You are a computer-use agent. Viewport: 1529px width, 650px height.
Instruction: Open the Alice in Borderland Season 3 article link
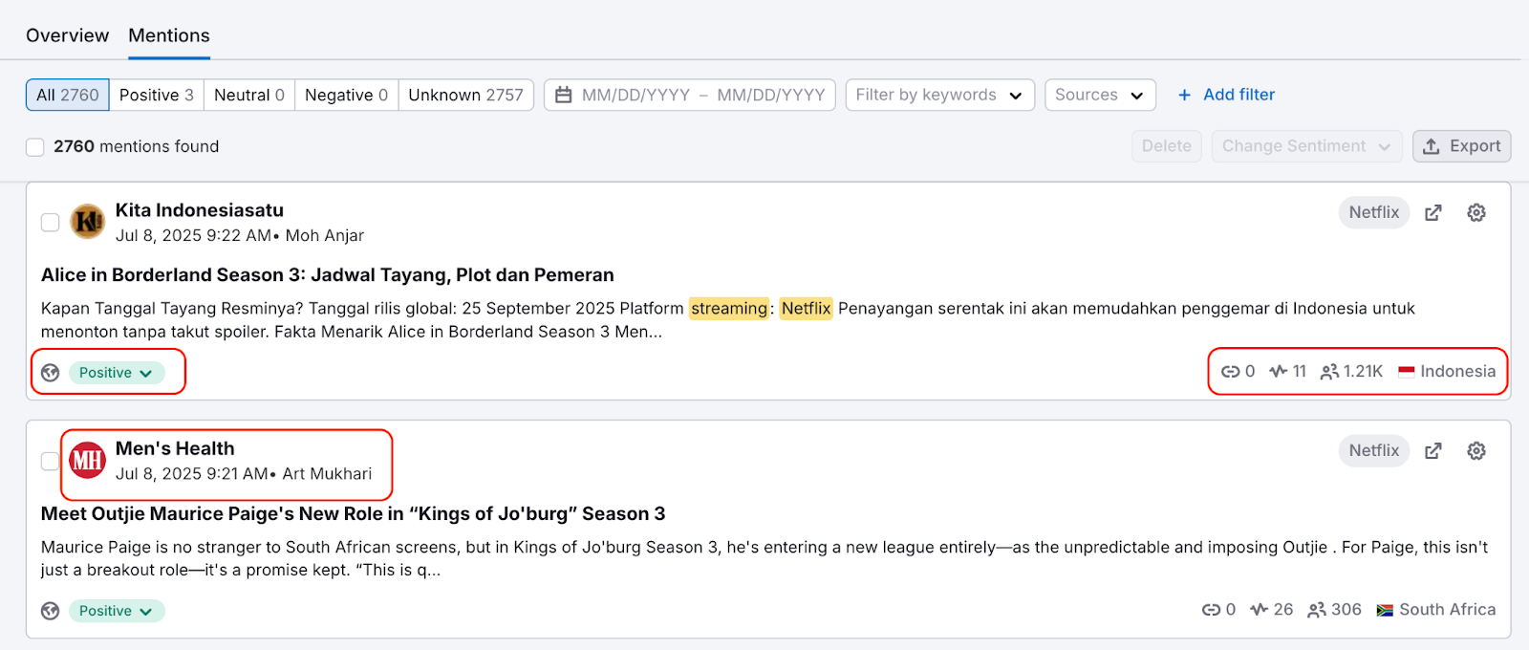(x=327, y=274)
